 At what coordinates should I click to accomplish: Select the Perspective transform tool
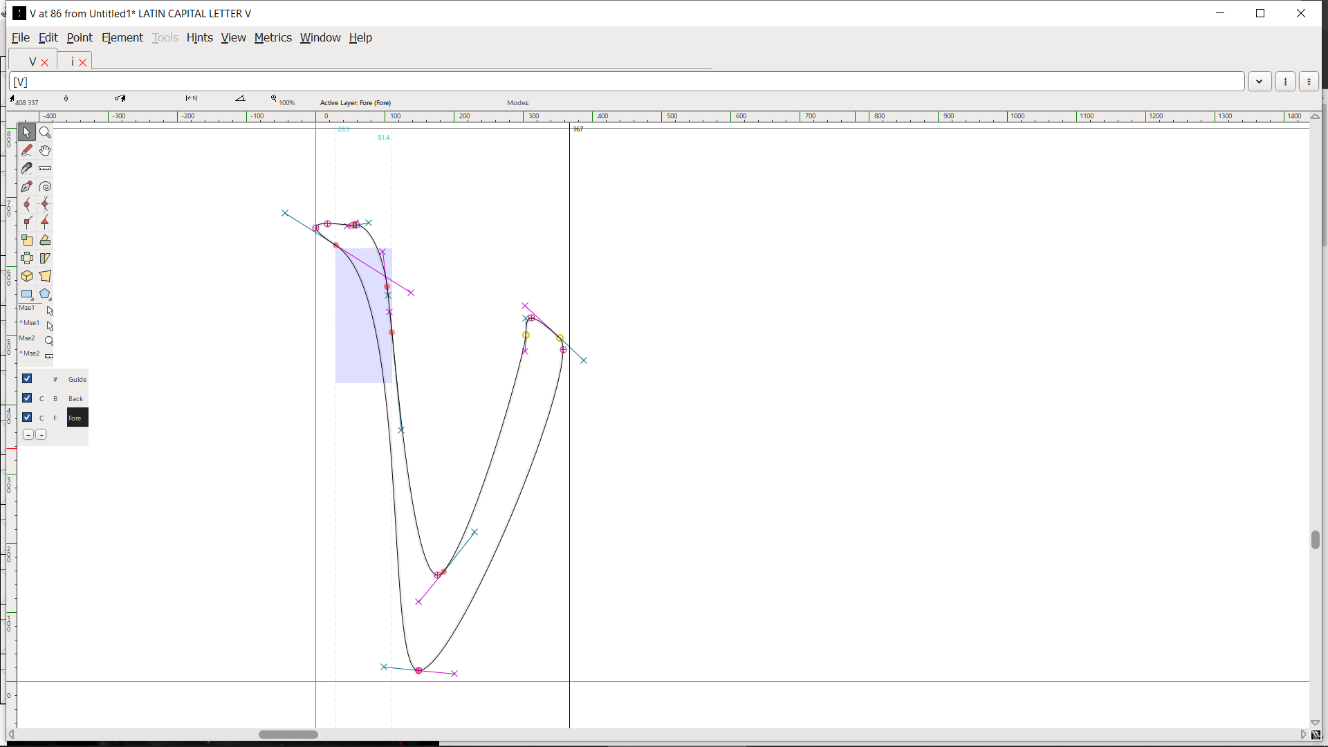[x=45, y=276]
